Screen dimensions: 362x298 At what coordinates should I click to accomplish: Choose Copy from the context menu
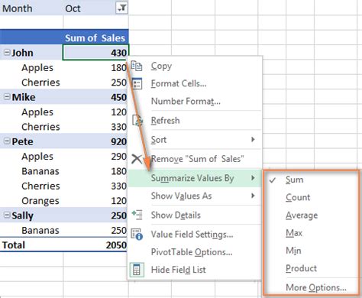(195, 66)
